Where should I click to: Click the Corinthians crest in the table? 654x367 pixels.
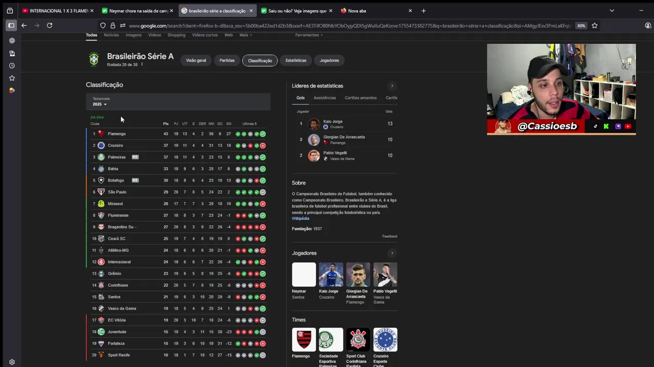point(101,285)
